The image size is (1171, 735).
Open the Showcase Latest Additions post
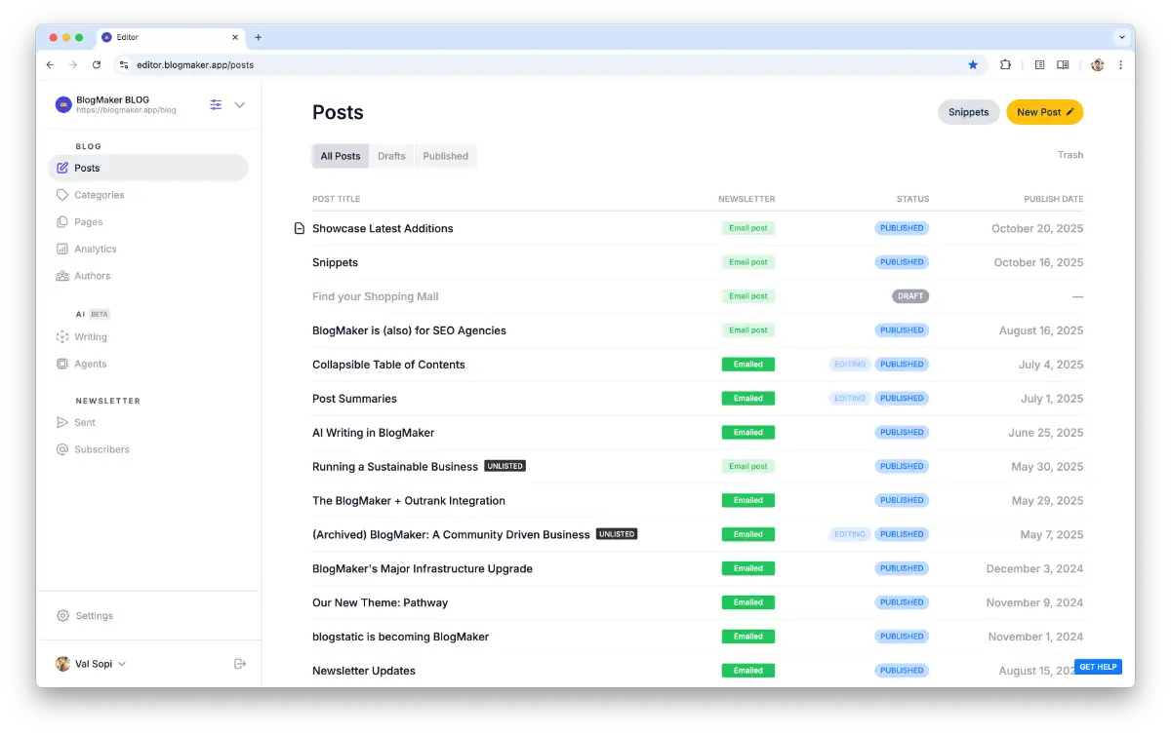(383, 228)
